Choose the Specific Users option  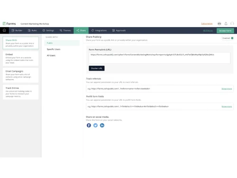[x=54, y=49]
